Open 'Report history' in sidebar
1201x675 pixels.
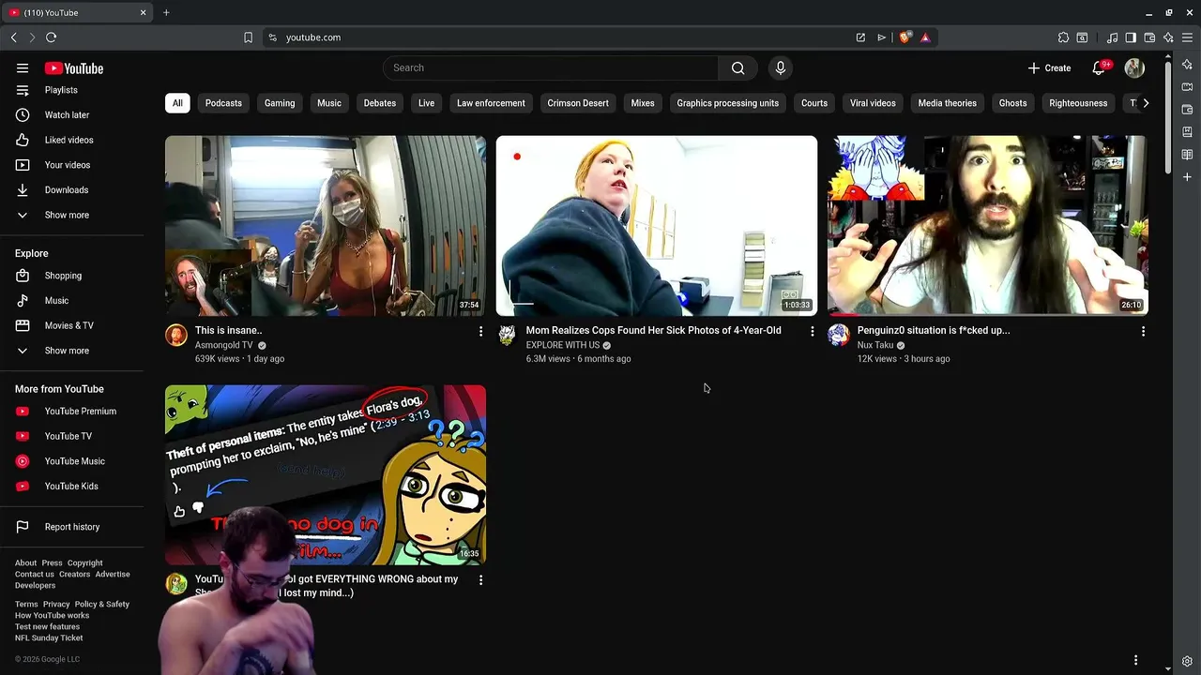coord(71,527)
